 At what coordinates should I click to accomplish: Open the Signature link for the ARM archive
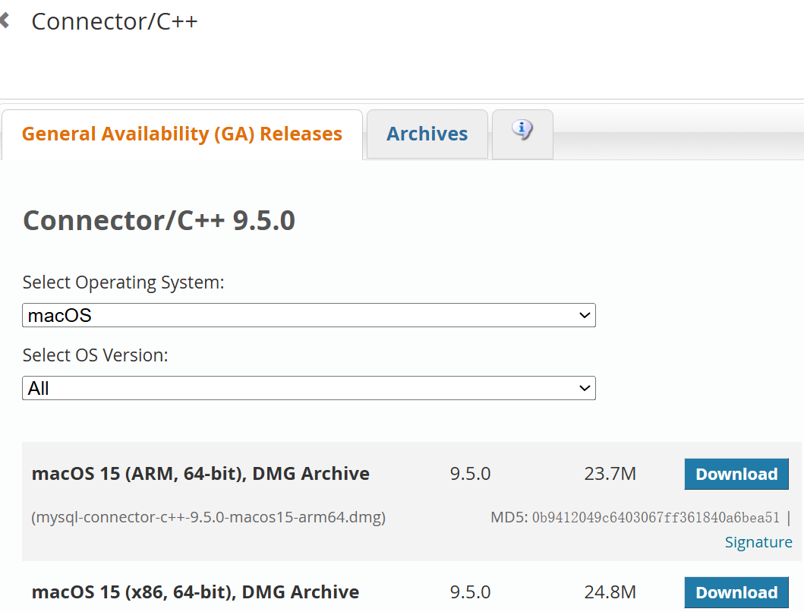pyautogui.click(x=758, y=541)
